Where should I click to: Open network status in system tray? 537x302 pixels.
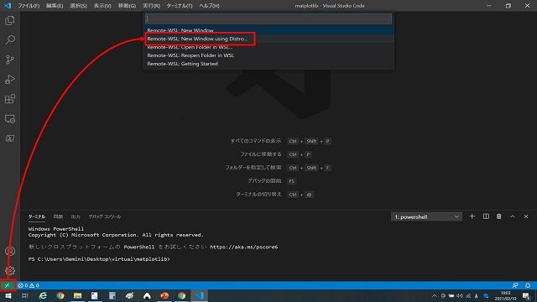pyautogui.click(x=468, y=296)
